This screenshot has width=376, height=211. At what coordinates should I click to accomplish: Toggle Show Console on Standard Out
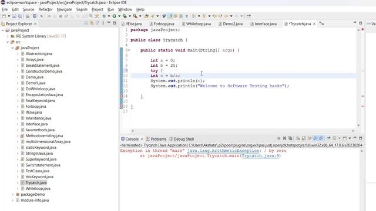tap(315, 138)
